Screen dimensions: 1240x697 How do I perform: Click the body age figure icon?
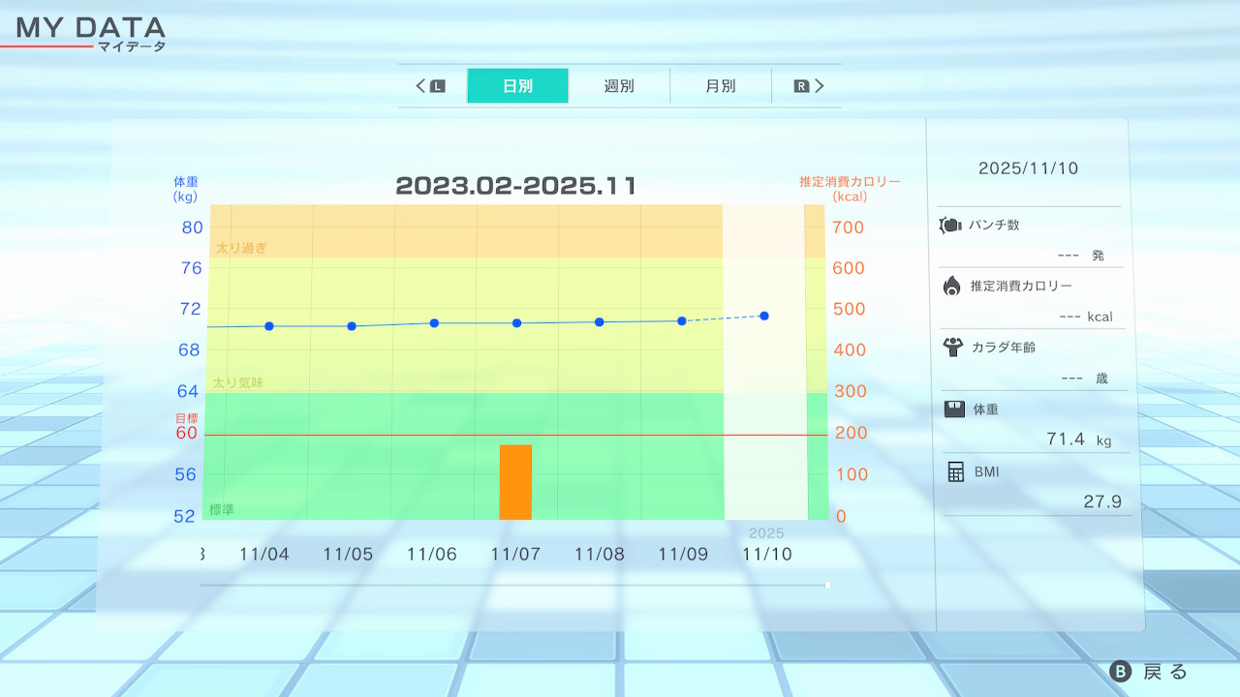(x=952, y=347)
